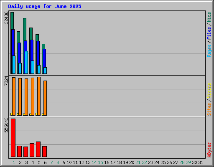The image size is (214, 167).
Task: Click day 6 on the x-axis
Action: tap(45, 162)
